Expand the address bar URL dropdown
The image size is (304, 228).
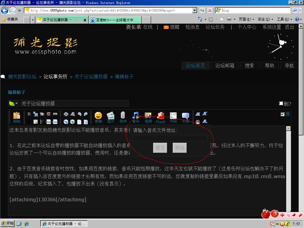pyautogui.click(x=195, y=10)
